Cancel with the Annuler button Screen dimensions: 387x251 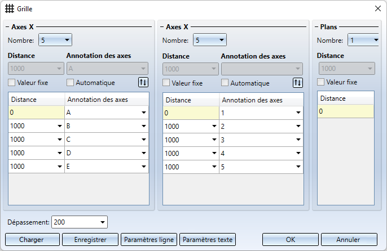348,239
